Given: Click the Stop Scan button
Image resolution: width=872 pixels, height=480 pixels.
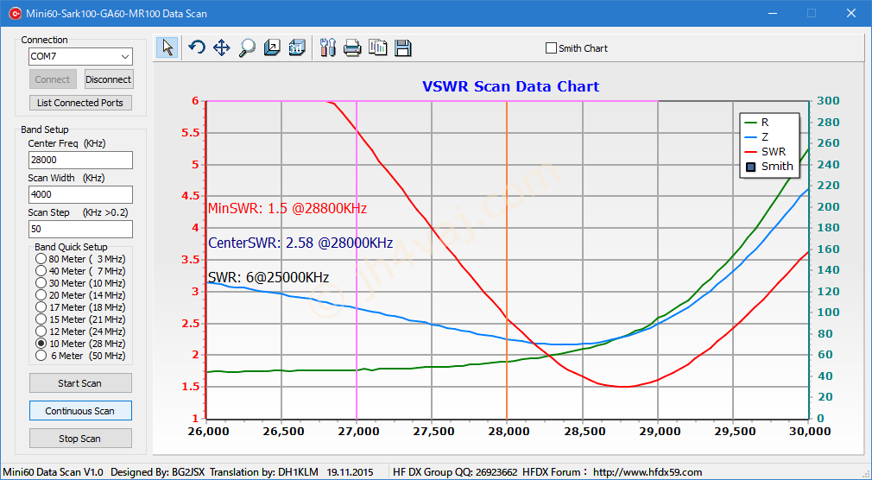Looking at the screenshot, I should coord(80,439).
